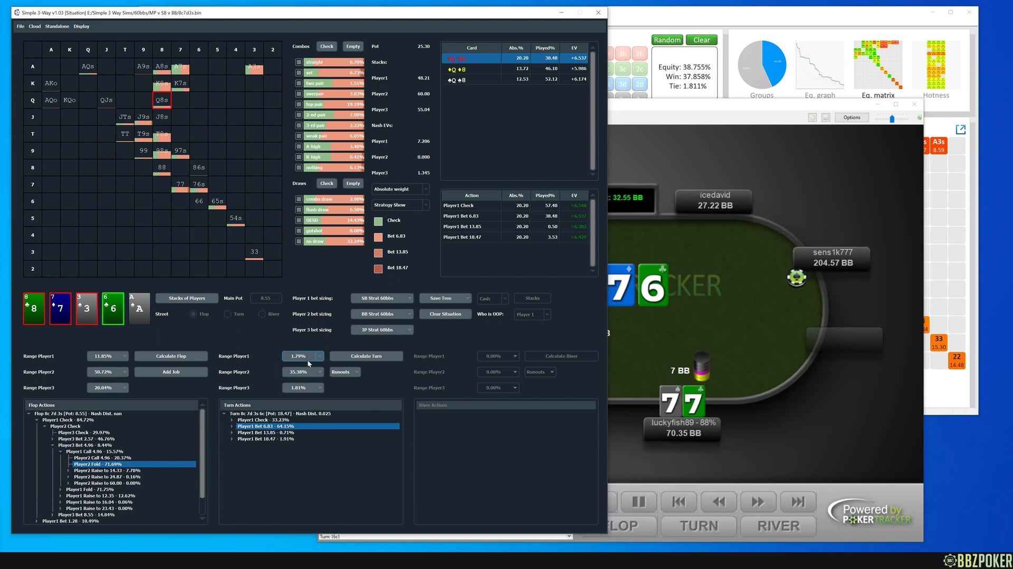Click the Bet 13.85 color swatch

tap(378, 253)
